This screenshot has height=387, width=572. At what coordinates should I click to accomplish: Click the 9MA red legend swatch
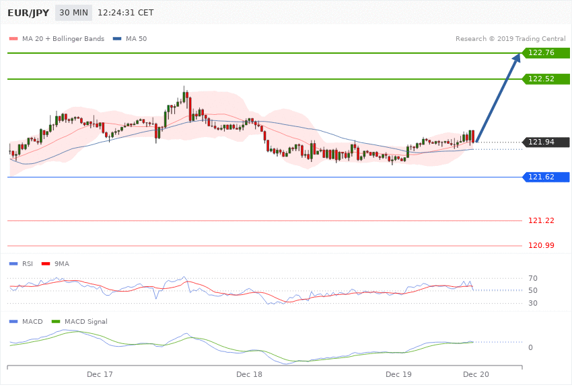coord(46,264)
